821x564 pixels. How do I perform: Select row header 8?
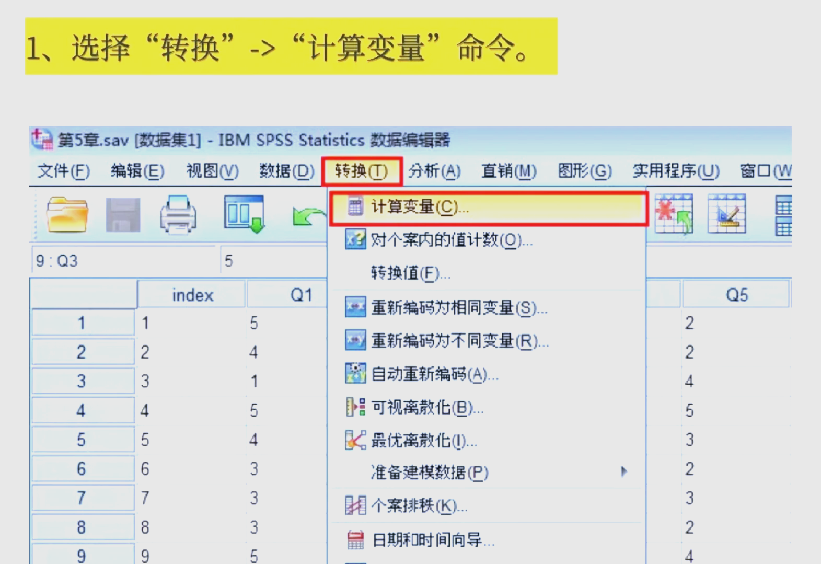point(83,527)
